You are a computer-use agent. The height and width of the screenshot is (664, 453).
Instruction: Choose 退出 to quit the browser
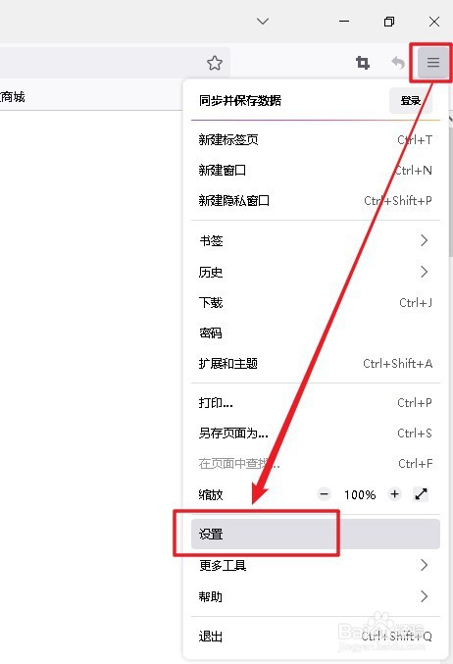(x=316, y=637)
